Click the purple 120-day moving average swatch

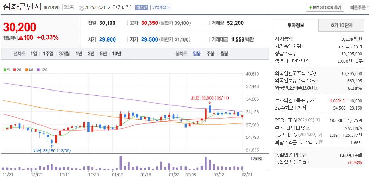point(38,70)
